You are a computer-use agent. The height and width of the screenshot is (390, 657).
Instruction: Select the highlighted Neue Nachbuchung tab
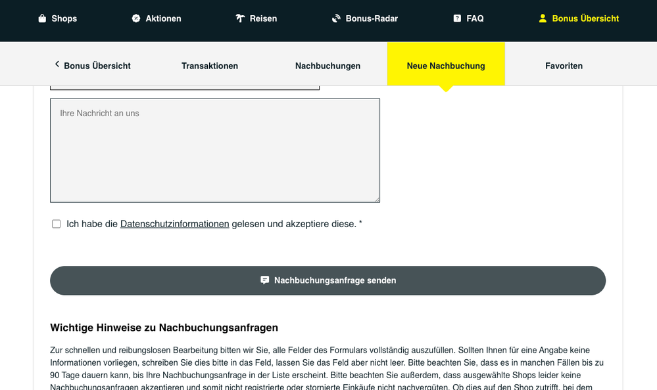(x=446, y=66)
